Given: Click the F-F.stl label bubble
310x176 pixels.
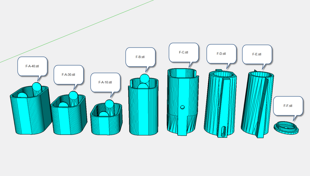Looking at the screenshot, I should 288,106.
